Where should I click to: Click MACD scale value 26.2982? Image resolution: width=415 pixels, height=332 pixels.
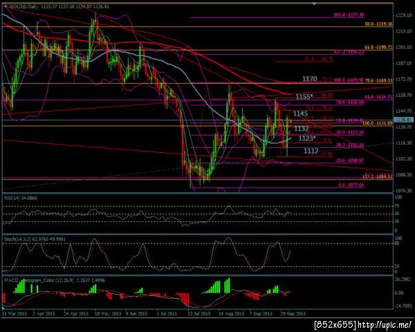tap(403, 280)
